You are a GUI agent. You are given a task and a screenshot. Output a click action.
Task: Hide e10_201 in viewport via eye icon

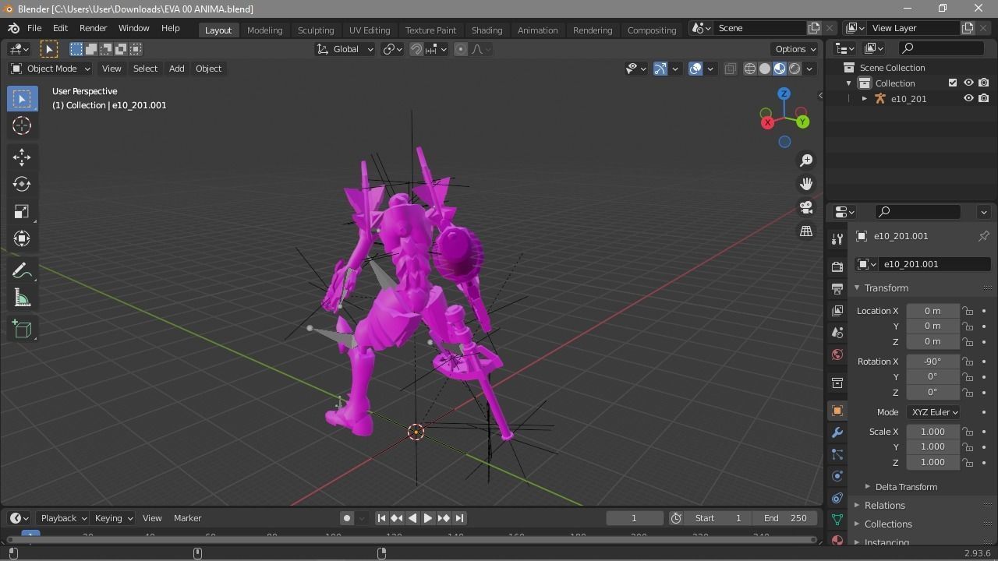tap(968, 98)
